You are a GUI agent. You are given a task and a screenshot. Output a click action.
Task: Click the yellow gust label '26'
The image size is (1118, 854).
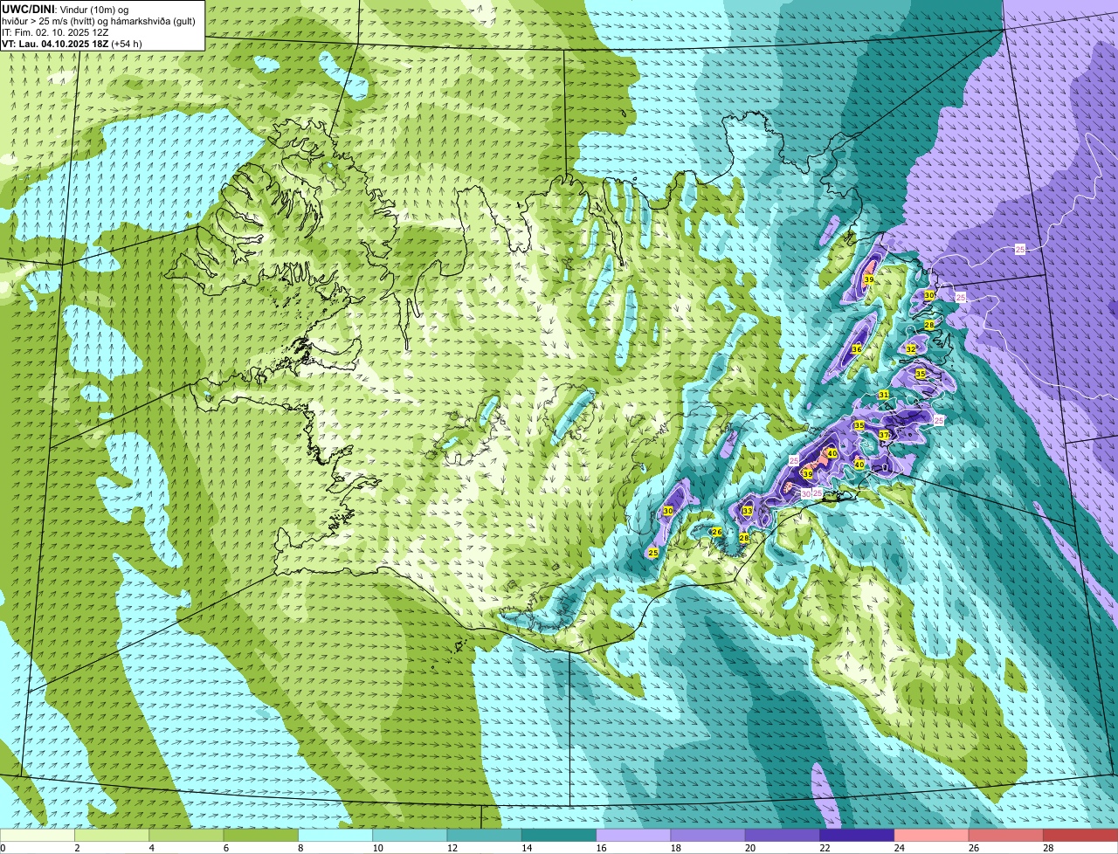(717, 532)
